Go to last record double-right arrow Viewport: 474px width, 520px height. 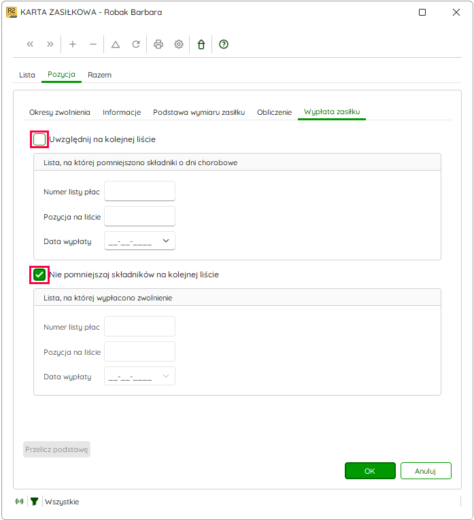tap(50, 44)
